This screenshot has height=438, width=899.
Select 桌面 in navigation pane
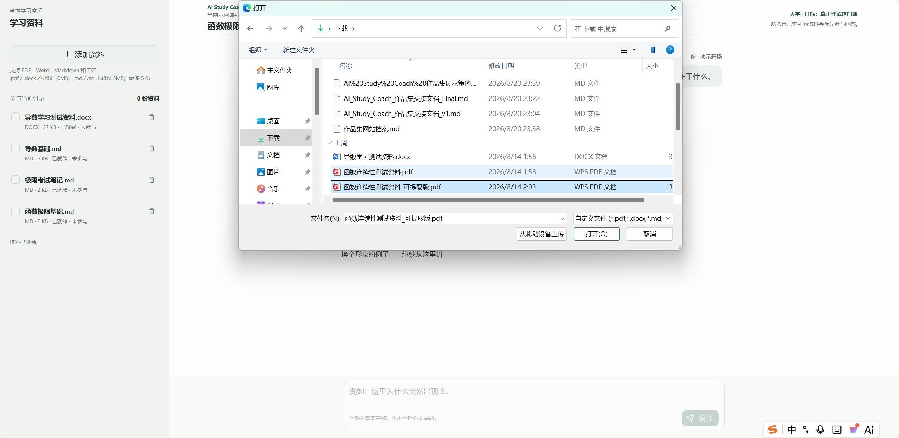269,121
